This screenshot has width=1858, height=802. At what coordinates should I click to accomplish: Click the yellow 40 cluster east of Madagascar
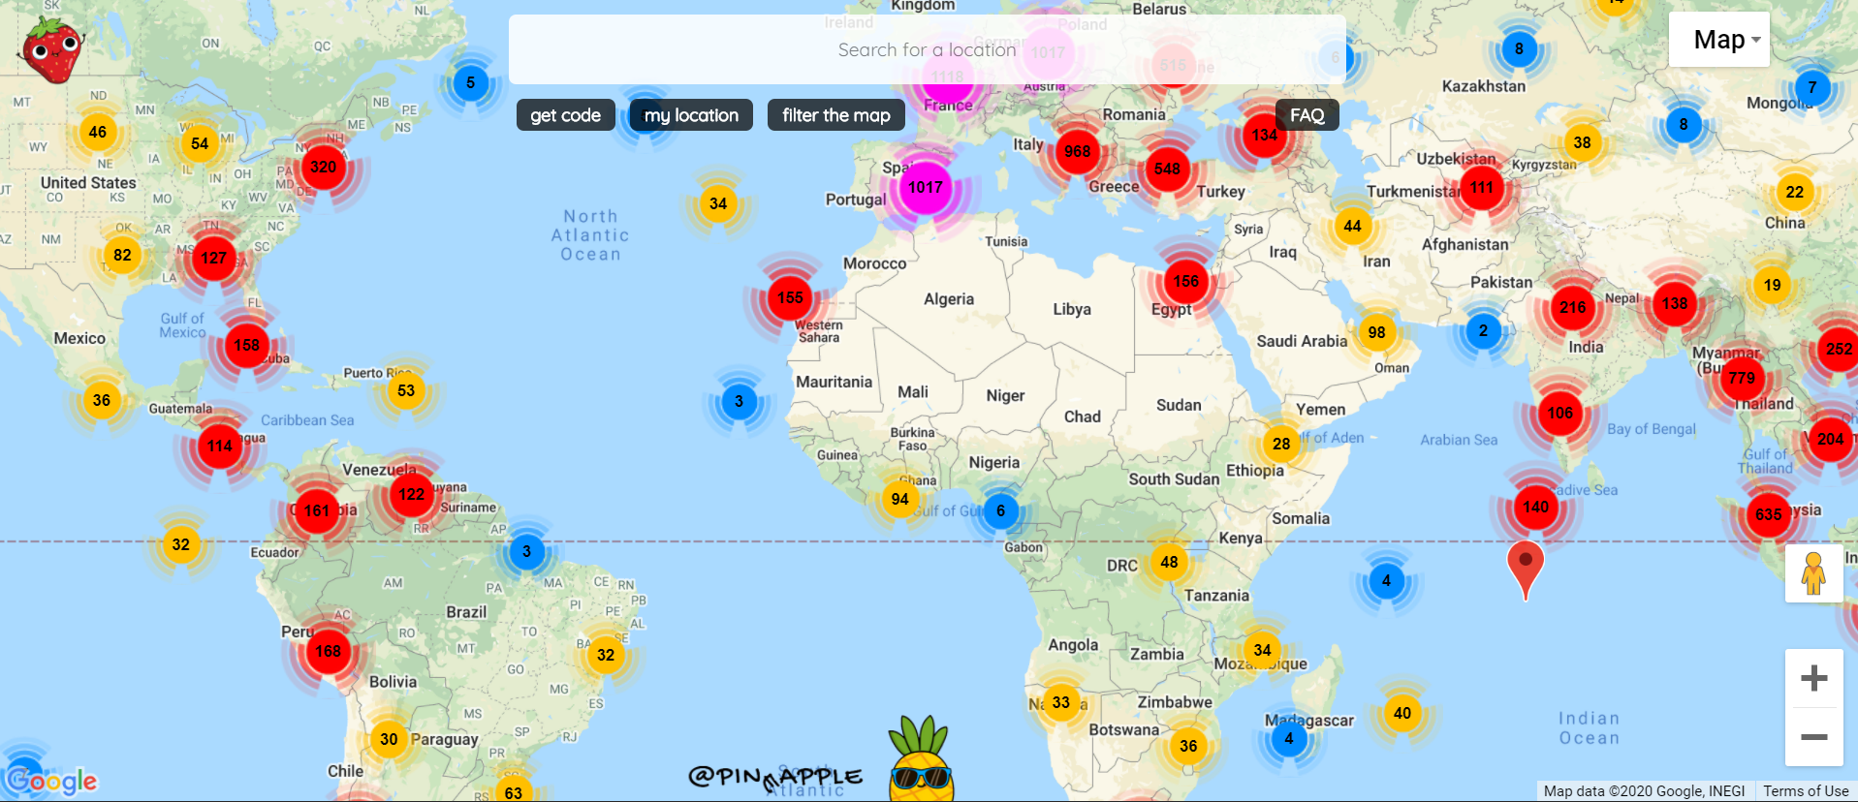coord(1402,713)
